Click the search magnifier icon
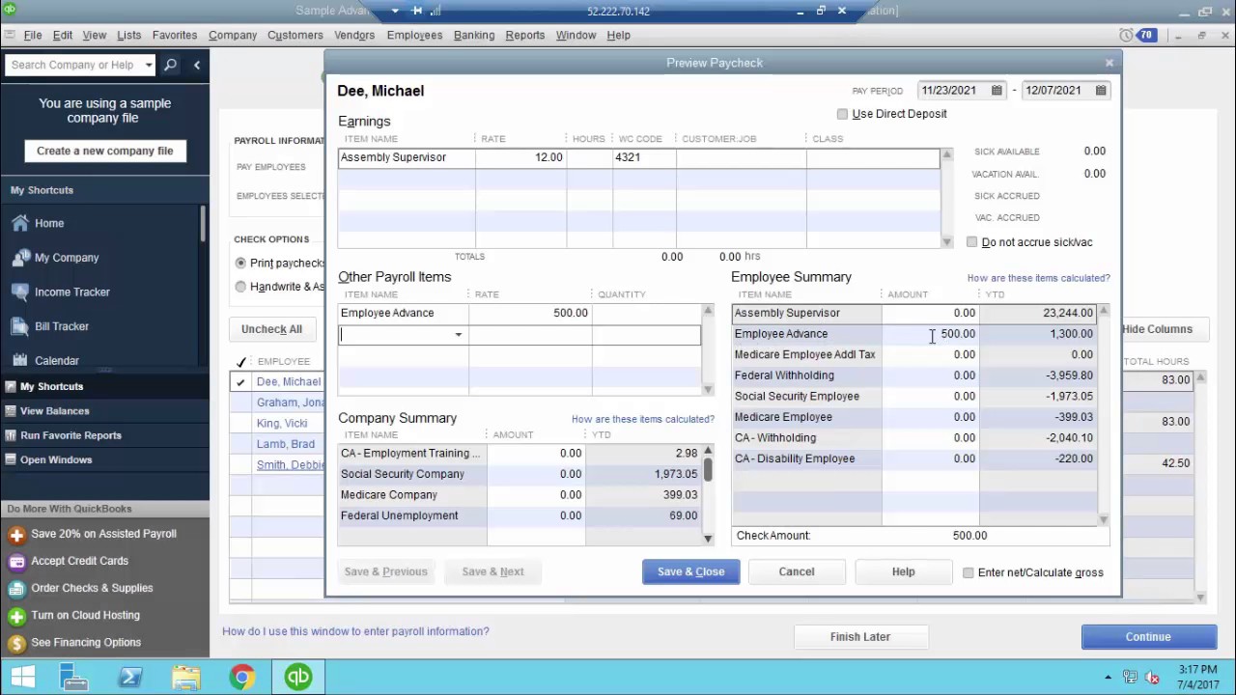1236x695 pixels. (170, 65)
